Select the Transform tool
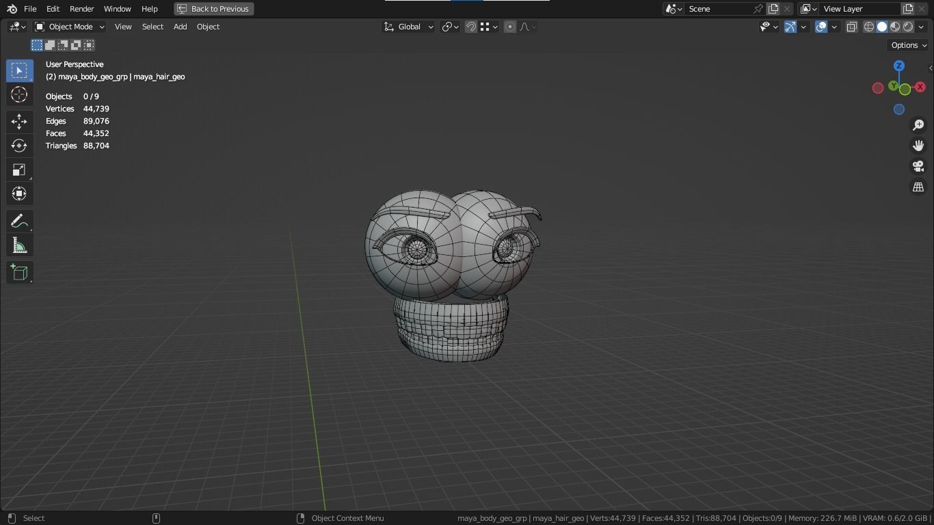The image size is (934, 525). tap(19, 193)
